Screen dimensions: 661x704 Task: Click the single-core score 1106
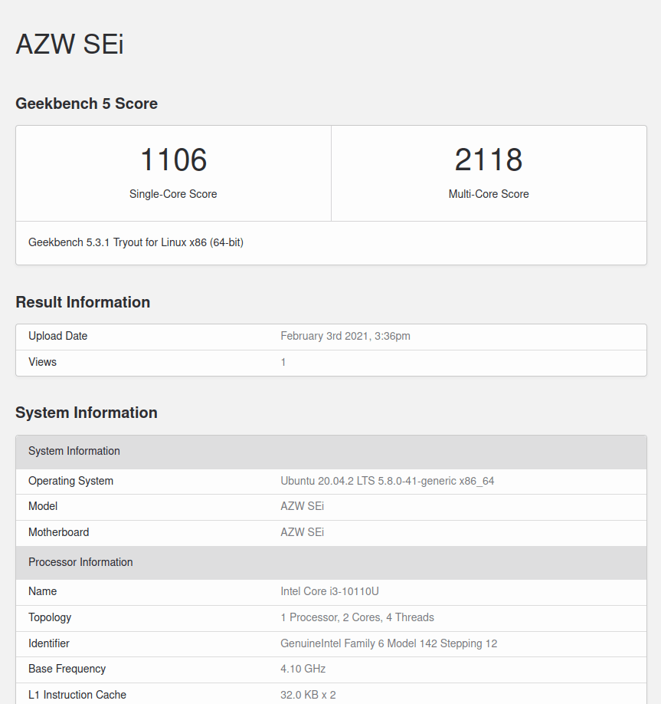(x=174, y=160)
